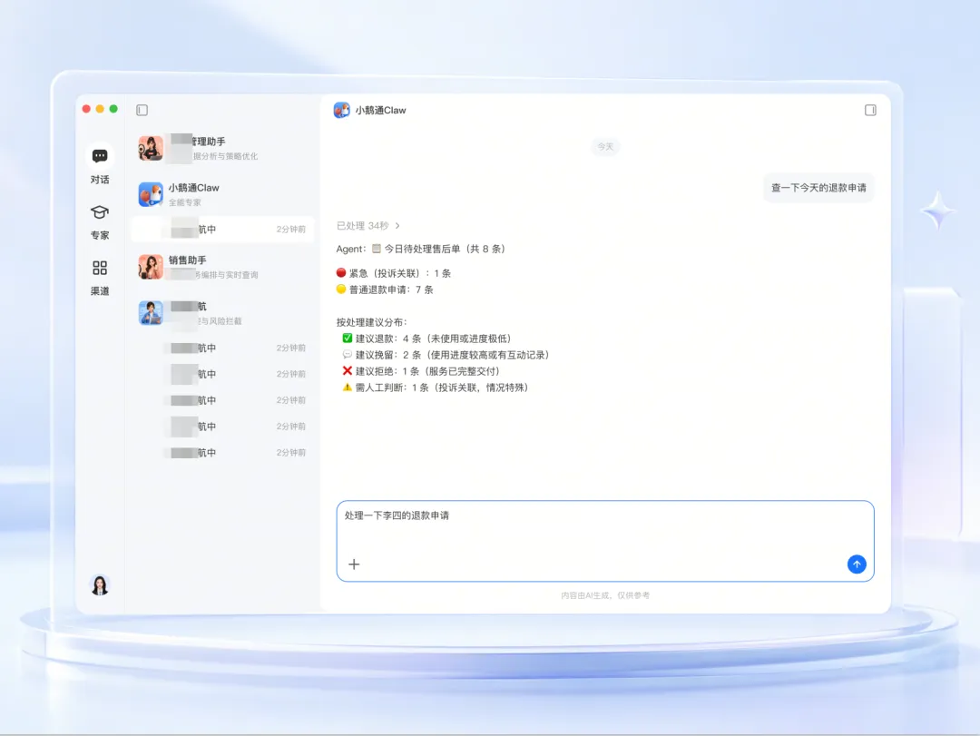Open the blue-avatar assistant with 风险拦截 subtitle

coord(222,313)
